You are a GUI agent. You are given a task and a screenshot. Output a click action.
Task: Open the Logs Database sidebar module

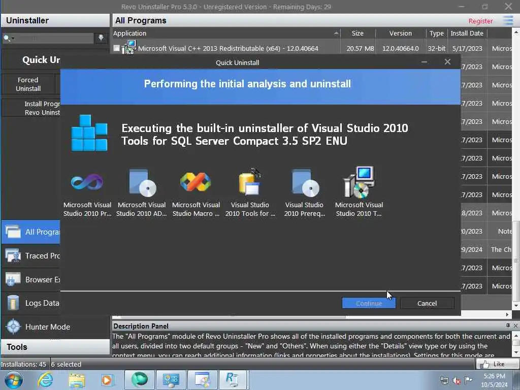click(31, 303)
